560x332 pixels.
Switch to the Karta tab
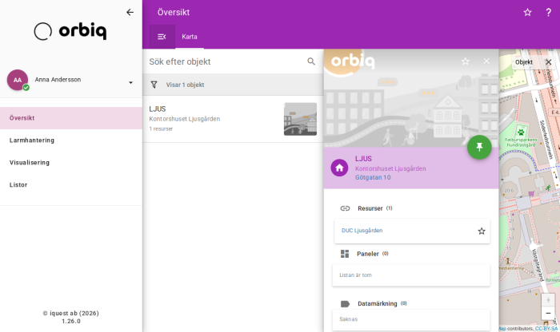(x=190, y=37)
